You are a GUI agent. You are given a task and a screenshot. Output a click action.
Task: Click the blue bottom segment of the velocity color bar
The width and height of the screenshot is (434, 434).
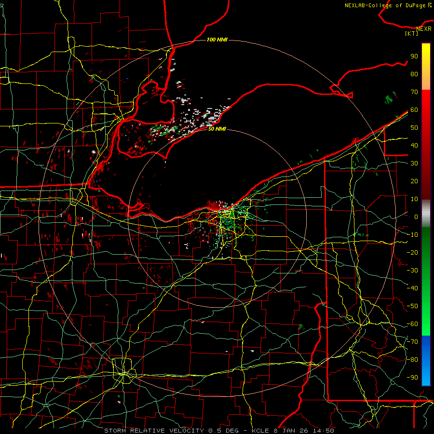[x=426, y=361]
